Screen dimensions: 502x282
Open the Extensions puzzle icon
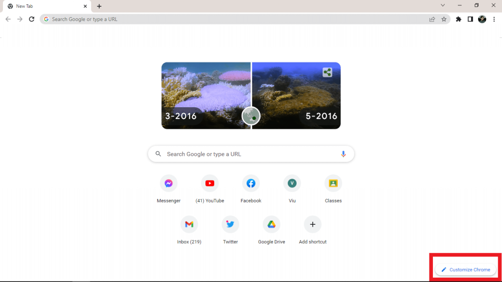[458, 19]
